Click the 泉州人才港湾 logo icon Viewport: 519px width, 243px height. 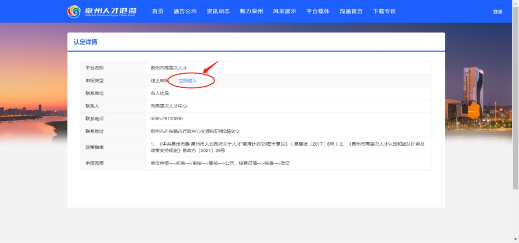74,12
